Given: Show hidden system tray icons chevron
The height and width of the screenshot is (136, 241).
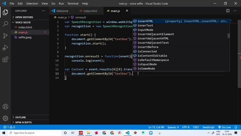Looking at the screenshot, I should pyautogui.click(x=208, y=133).
